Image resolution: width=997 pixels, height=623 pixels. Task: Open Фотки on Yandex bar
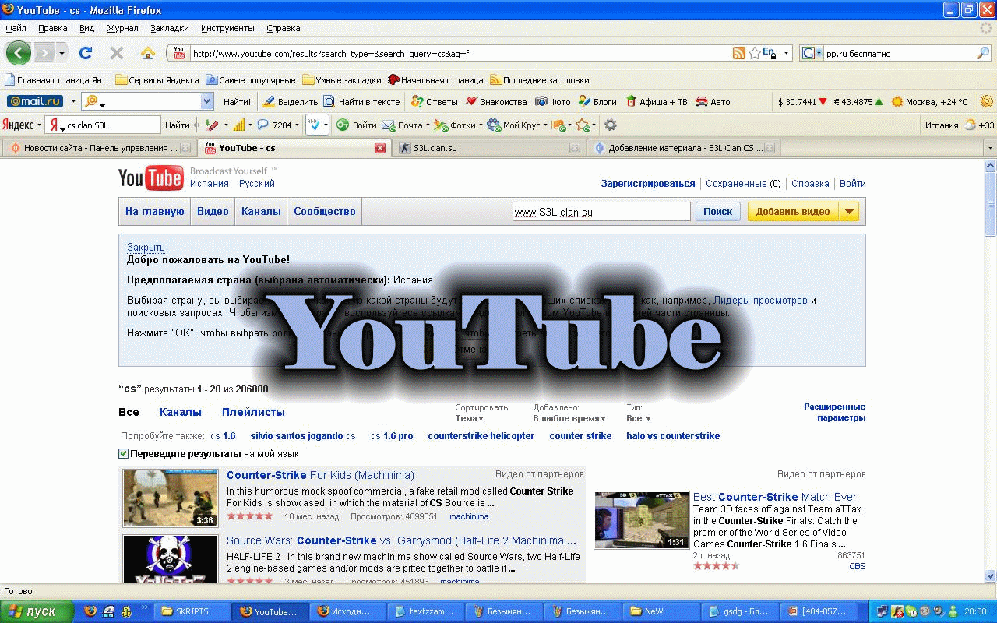[456, 125]
